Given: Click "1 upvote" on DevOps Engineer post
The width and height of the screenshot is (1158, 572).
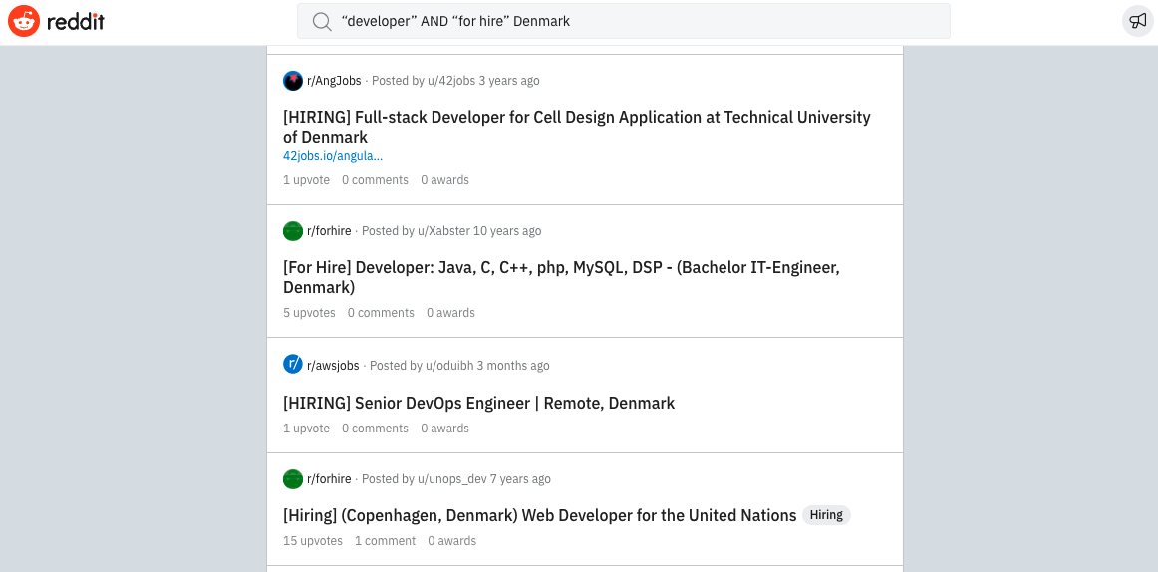Looking at the screenshot, I should 307,429.
